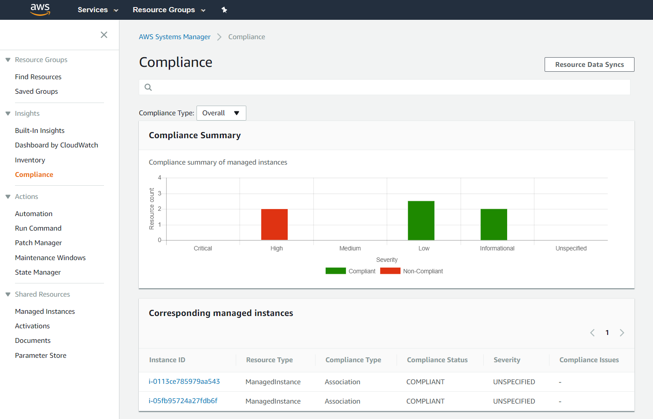Open instance i-0113ce785979aa543 link
Image resolution: width=653 pixels, height=419 pixels.
pyautogui.click(x=184, y=382)
